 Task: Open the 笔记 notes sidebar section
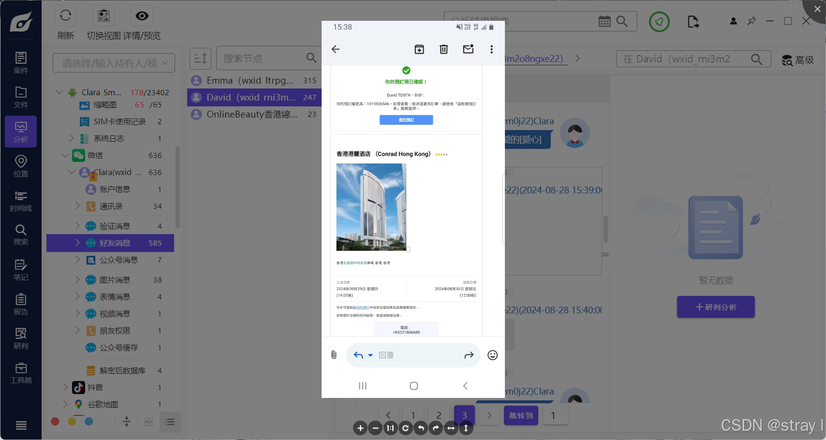21,270
